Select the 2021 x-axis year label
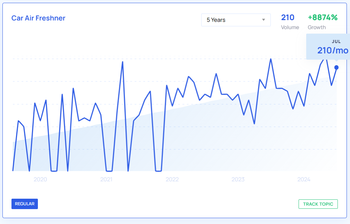 pyautogui.click(x=106, y=179)
